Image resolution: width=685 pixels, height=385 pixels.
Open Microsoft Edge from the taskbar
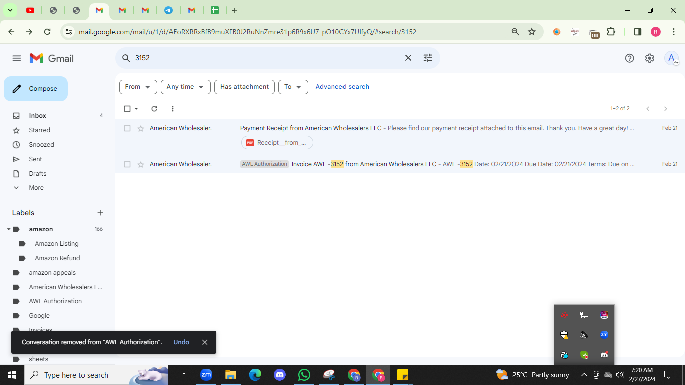255,375
